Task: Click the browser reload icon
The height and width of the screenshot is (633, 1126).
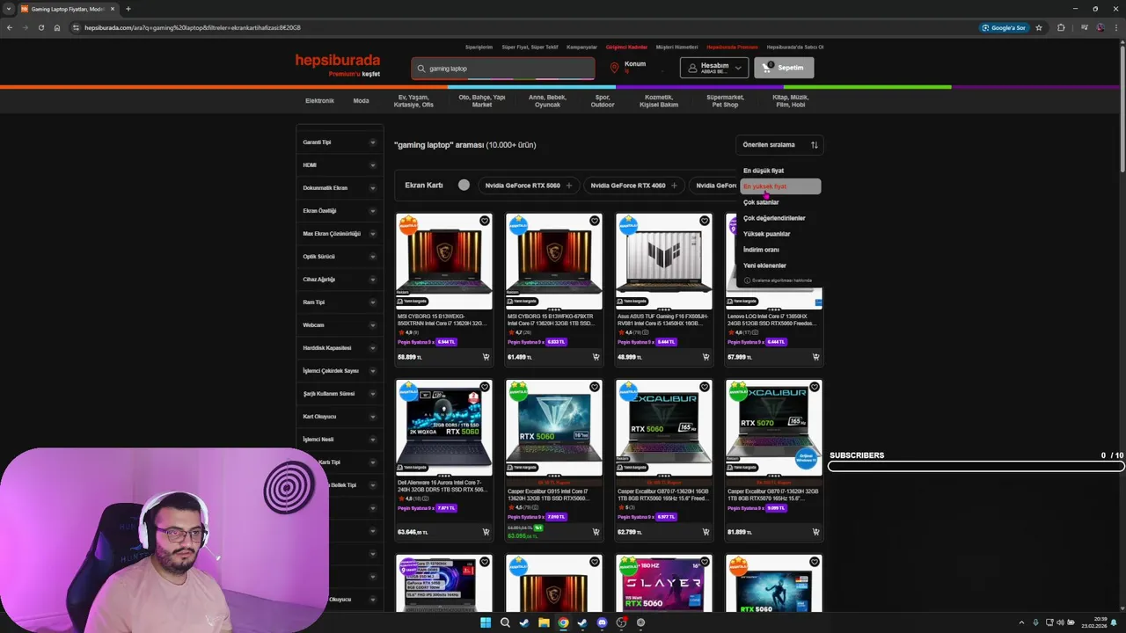Action: (40, 27)
